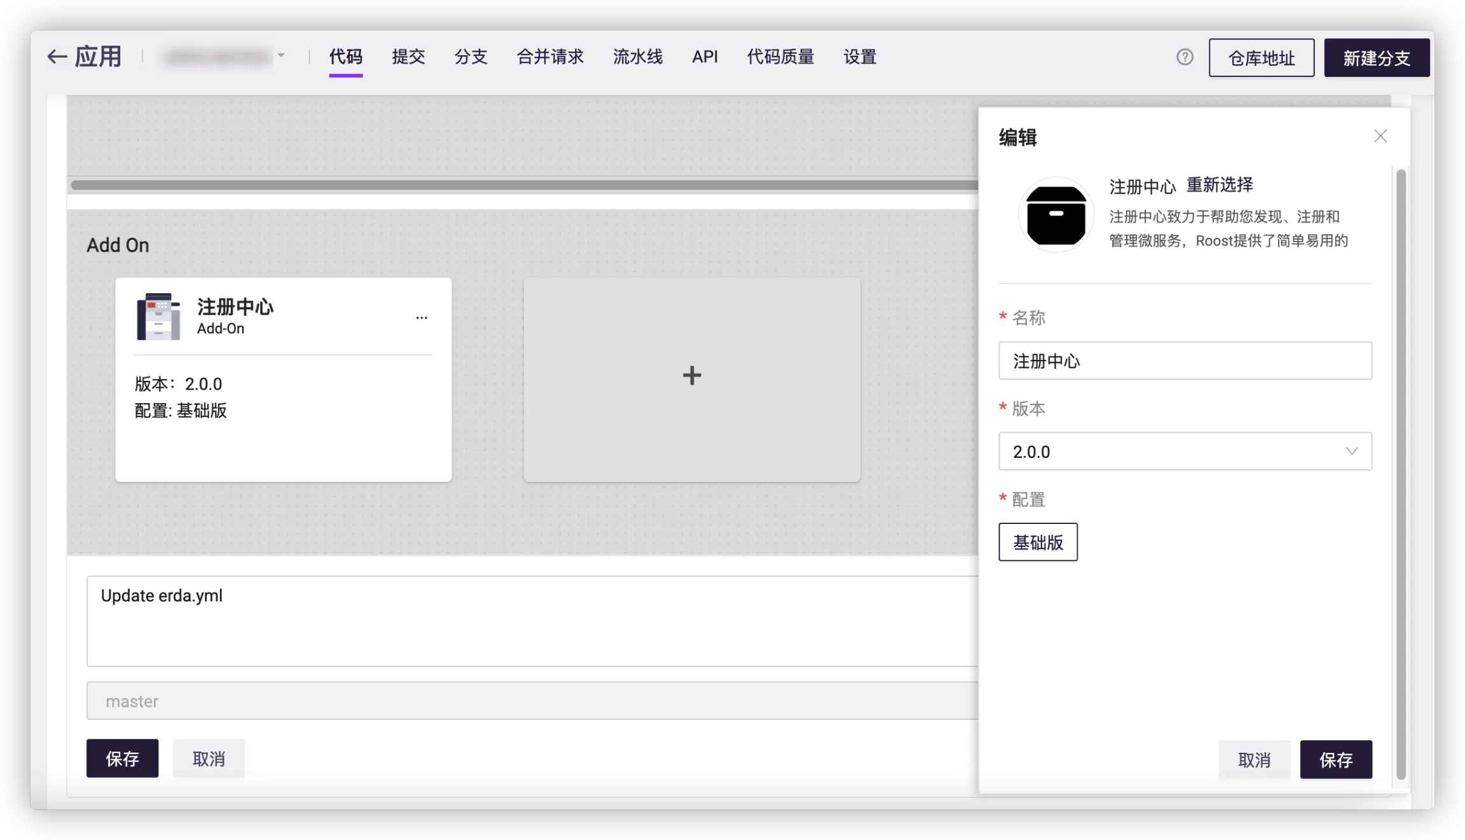Click the help question mark icon

coord(1185,57)
